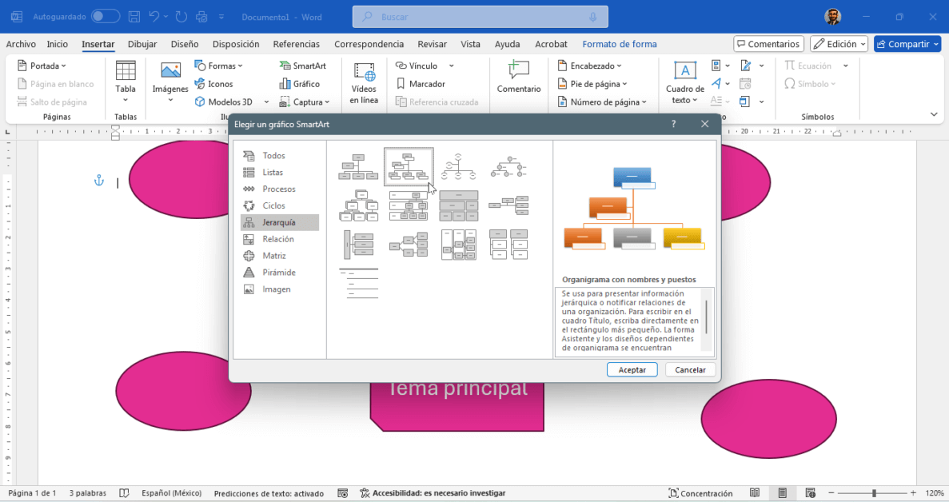Click the help question mark in dialog

click(673, 124)
